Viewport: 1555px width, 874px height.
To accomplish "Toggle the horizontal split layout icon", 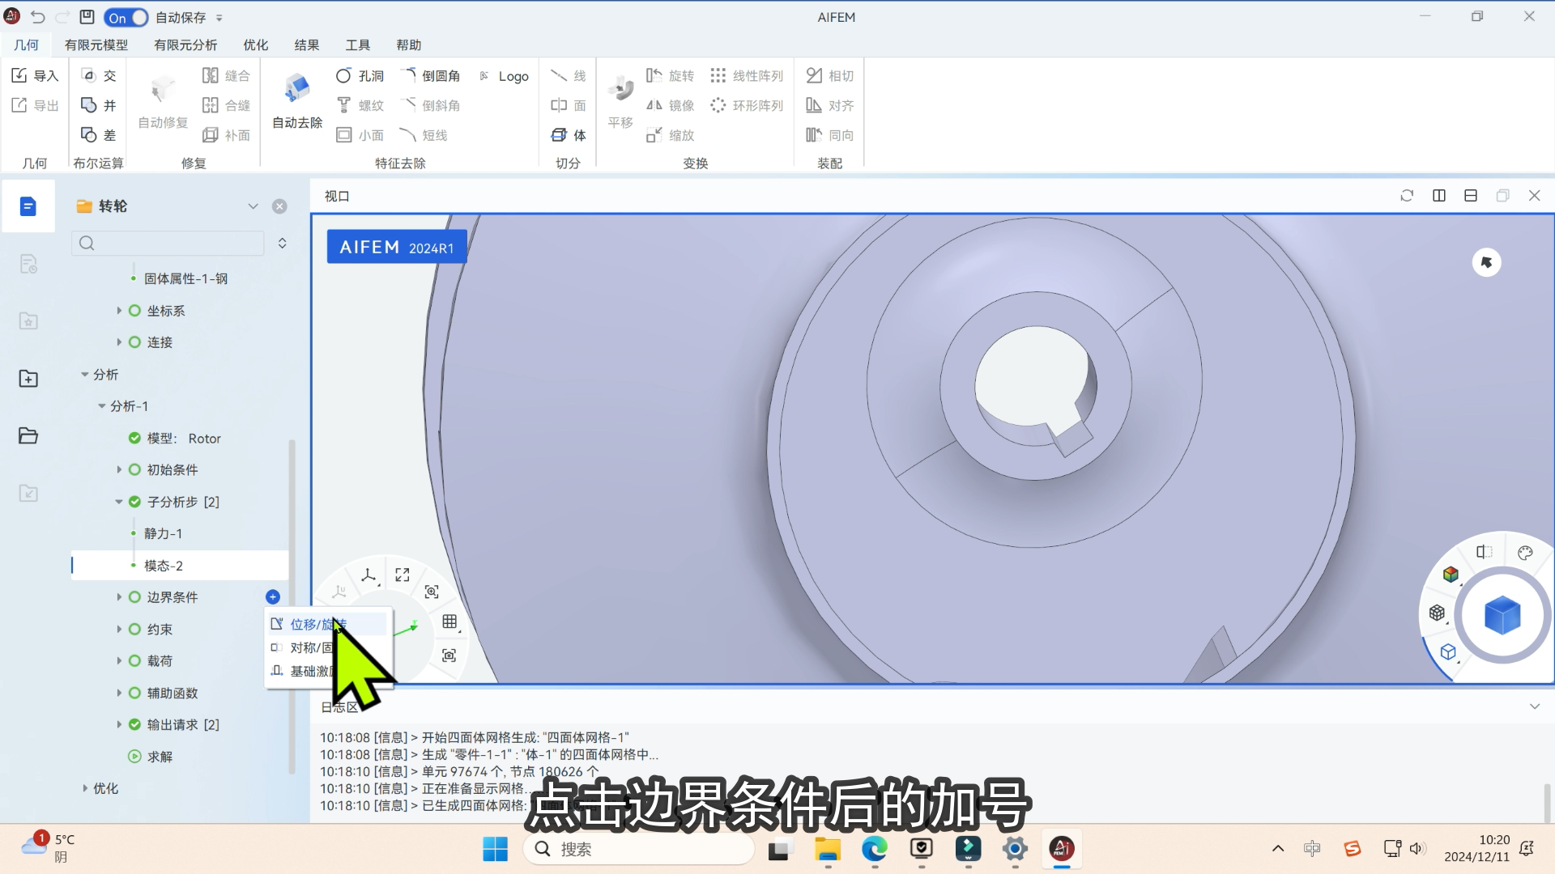I will pos(1471,196).
